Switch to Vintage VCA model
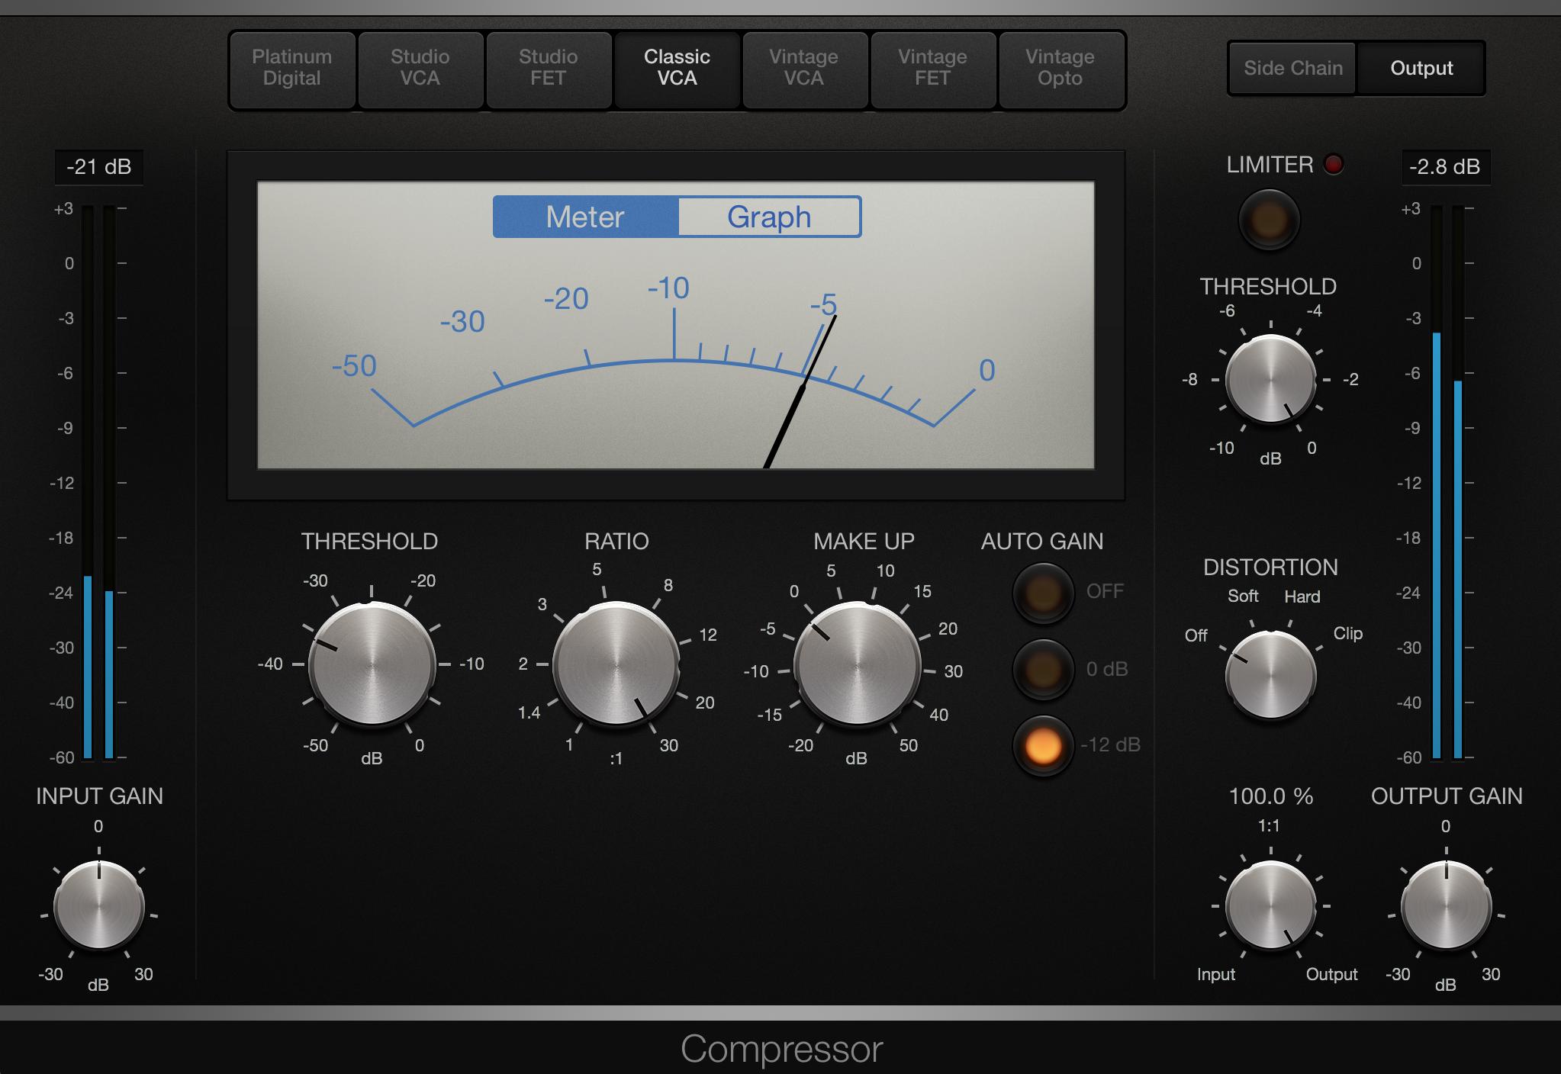 tap(804, 69)
